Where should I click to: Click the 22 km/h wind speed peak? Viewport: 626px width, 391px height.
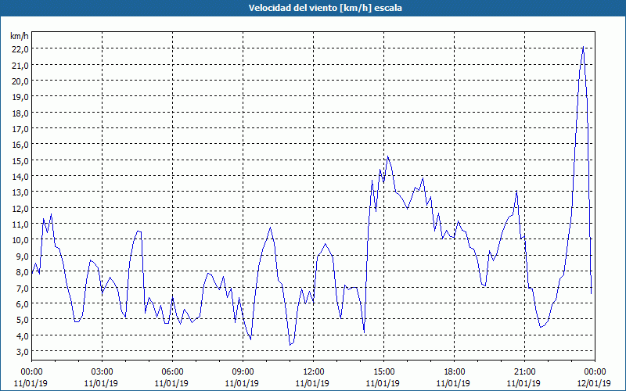click(x=583, y=47)
